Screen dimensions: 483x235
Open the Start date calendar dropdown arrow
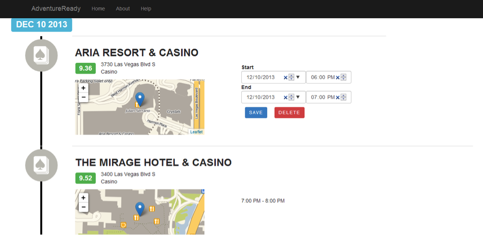click(298, 77)
